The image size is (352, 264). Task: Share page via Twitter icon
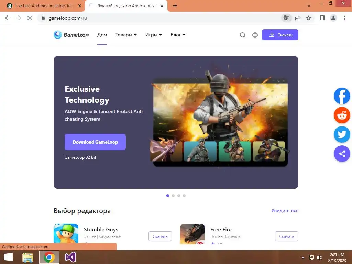point(342,134)
